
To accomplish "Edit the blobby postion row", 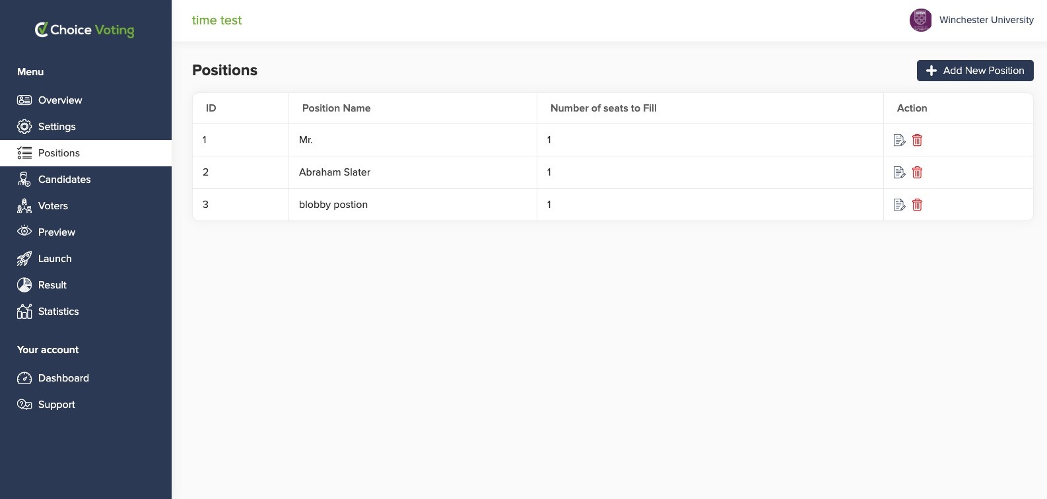I will pyautogui.click(x=899, y=205).
